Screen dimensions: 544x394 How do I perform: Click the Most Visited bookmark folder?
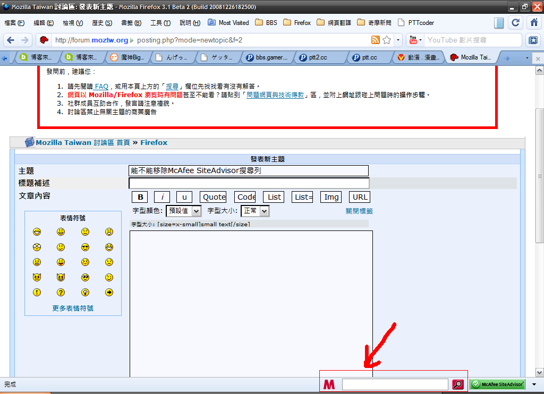[x=228, y=23]
